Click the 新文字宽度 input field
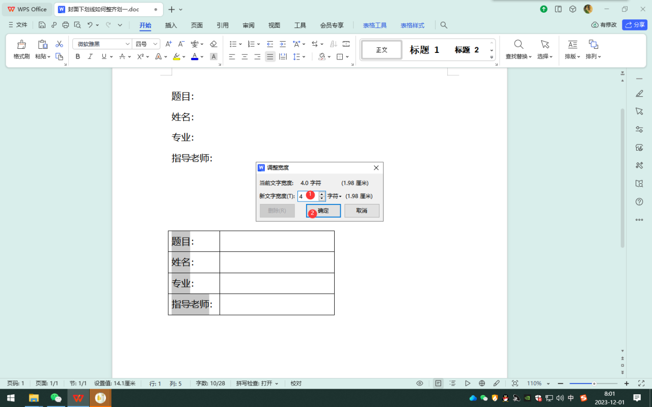Screen dimensions: 652x407 [x=308, y=196]
